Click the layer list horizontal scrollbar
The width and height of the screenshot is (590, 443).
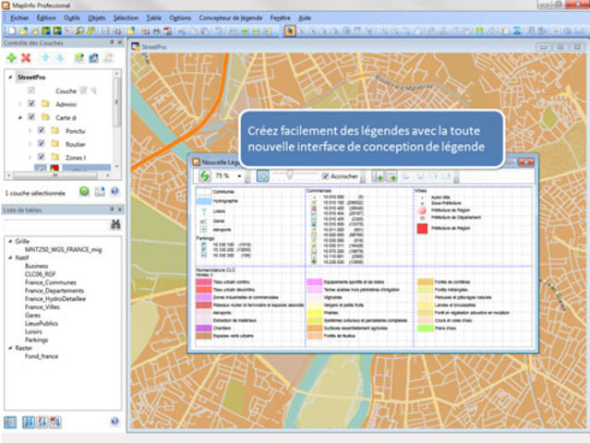coord(57,175)
